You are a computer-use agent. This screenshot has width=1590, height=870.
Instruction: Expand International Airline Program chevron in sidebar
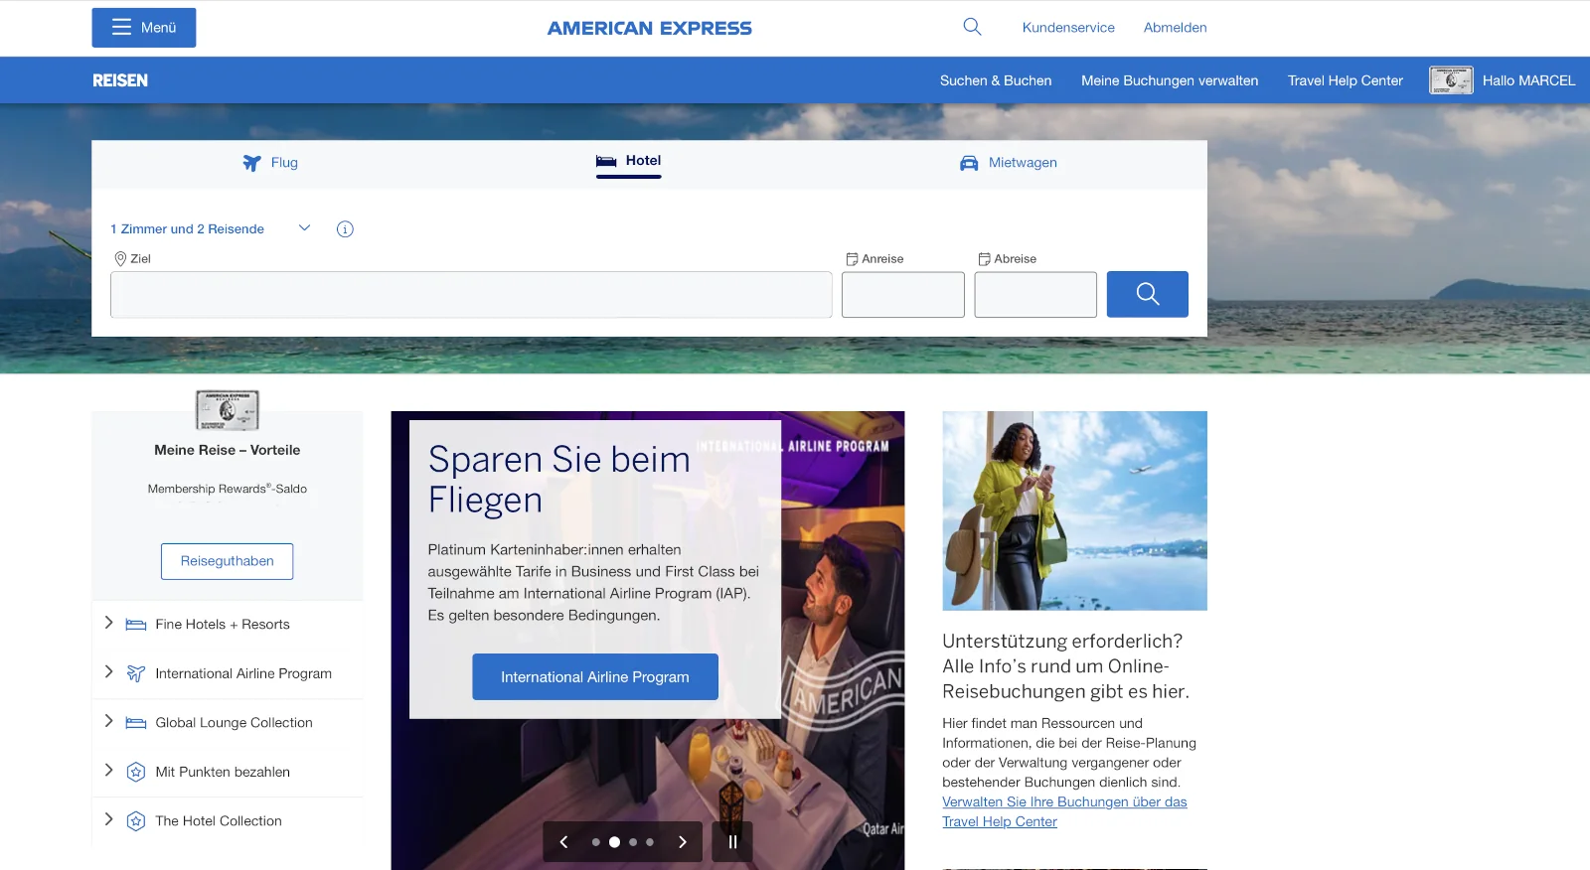[x=108, y=672]
